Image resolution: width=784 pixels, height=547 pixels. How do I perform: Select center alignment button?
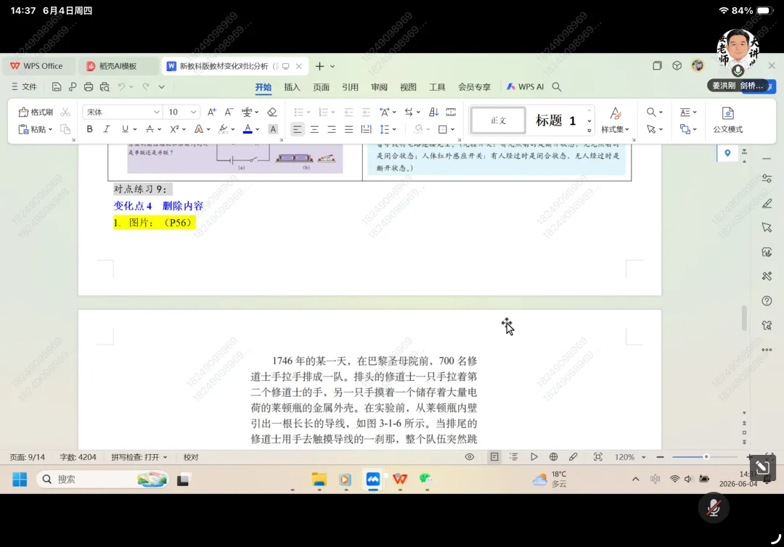(x=314, y=129)
